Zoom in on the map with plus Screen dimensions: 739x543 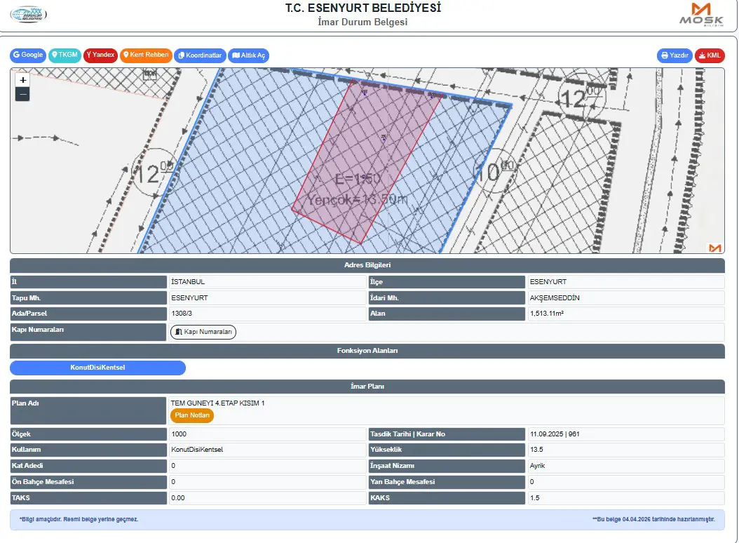[22, 80]
